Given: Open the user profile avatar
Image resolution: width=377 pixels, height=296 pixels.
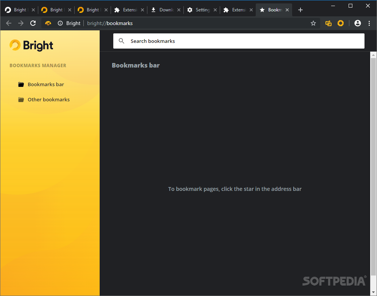Looking at the screenshot, I should coord(358,23).
